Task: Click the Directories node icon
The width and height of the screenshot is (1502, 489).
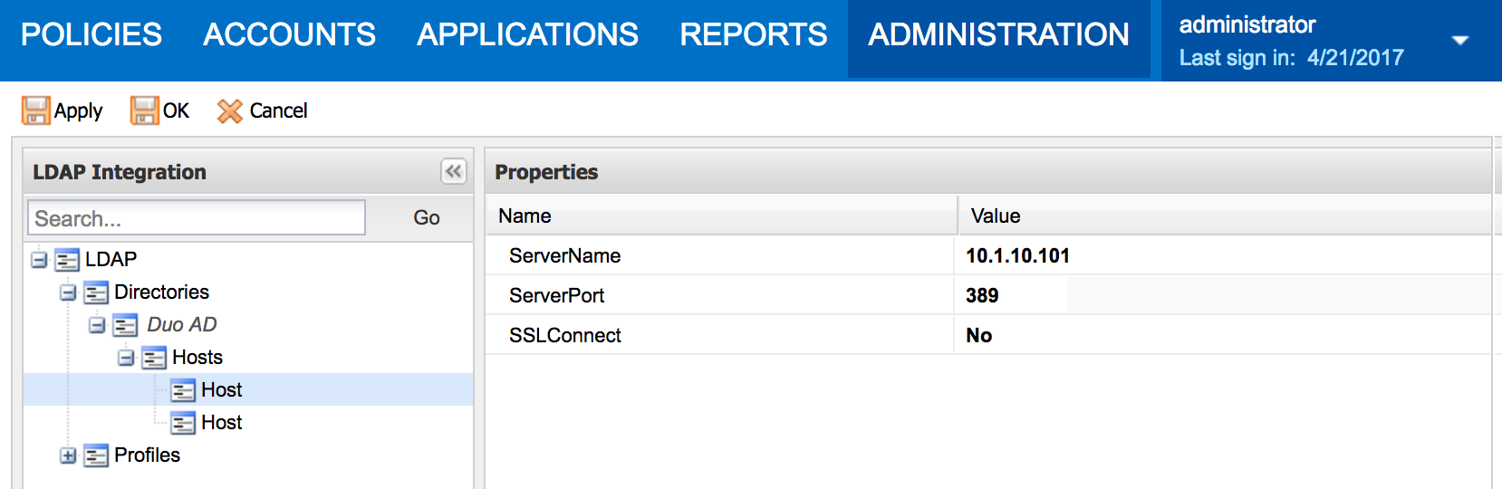Action: (96, 292)
